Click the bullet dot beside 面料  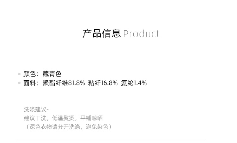click(x=19, y=83)
